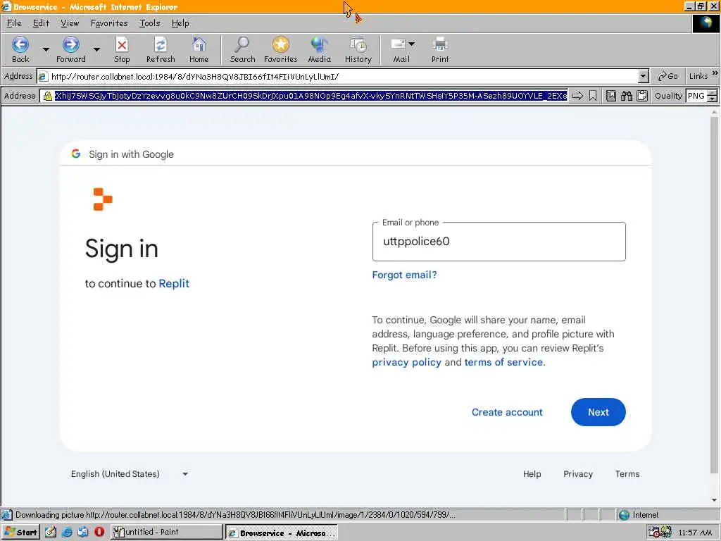Open the Edit menu
721x541 pixels.
tap(41, 23)
